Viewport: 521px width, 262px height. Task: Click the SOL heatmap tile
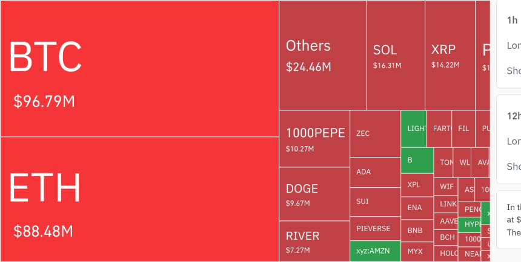coord(395,55)
